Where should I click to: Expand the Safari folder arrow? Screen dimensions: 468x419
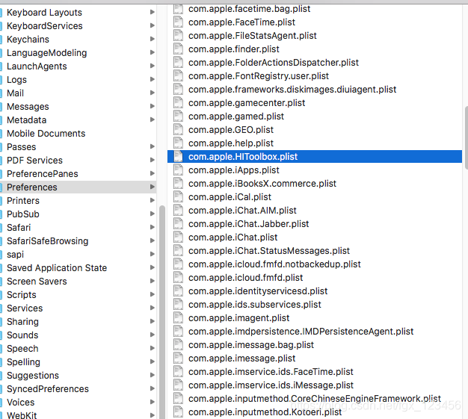pyautogui.click(x=153, y=227)
